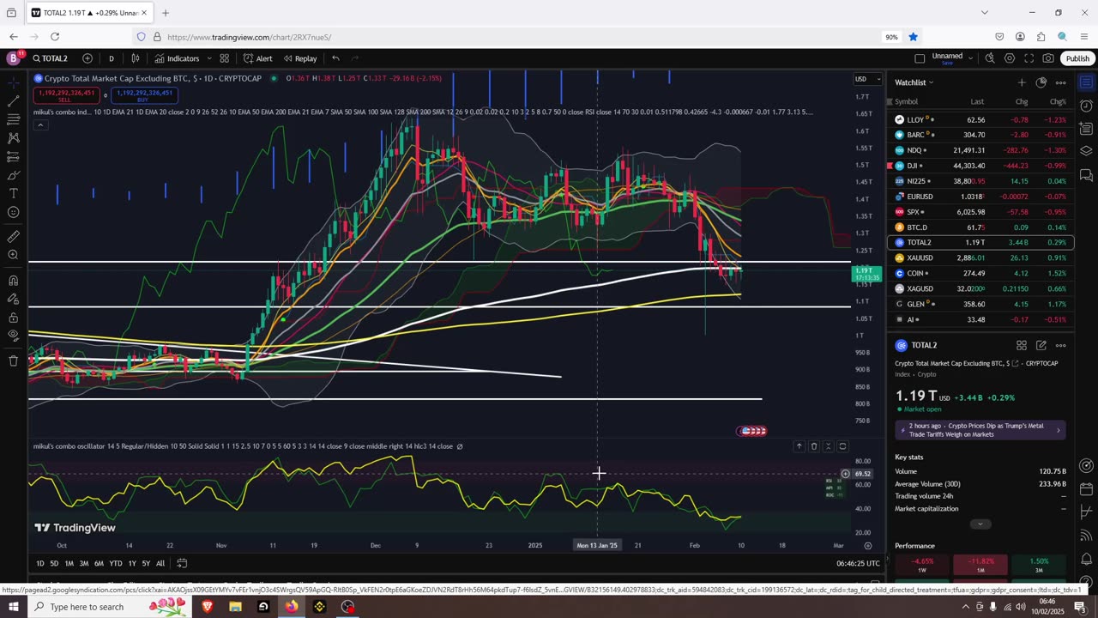The image size is (1098, 618).
Task: Select the XAUUSD watchlist row
Action: tap(980, 257)
